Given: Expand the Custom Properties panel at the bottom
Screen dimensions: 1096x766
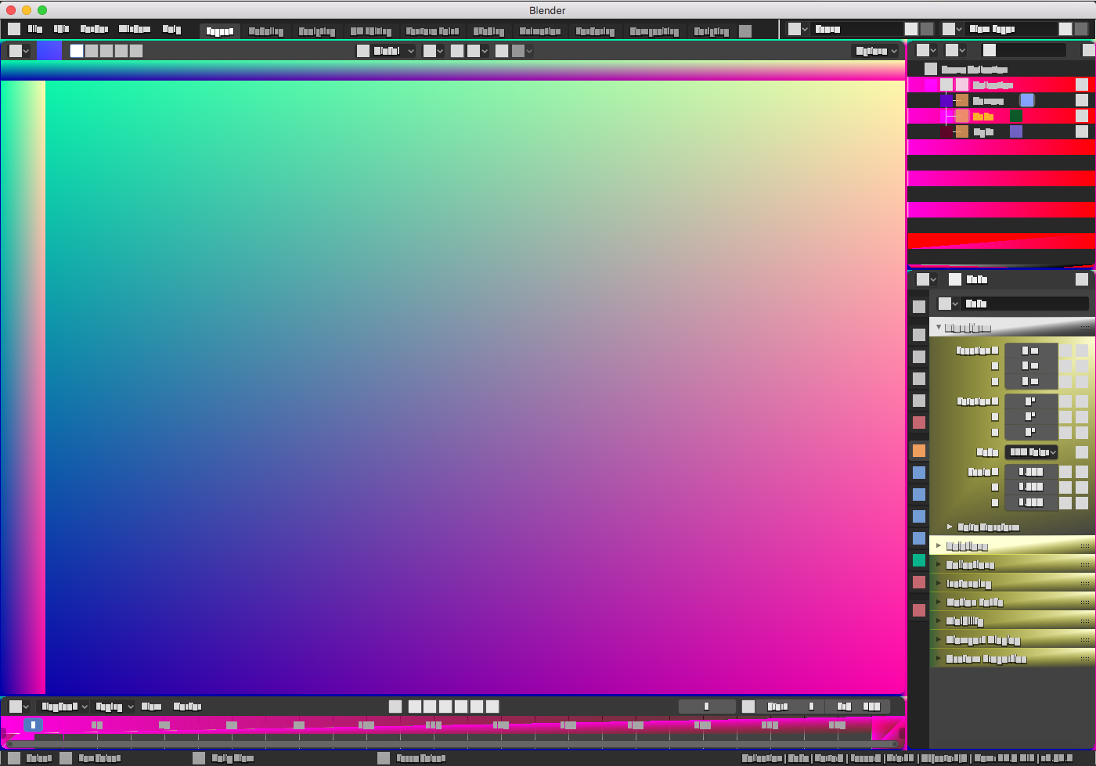Looking at the screenshot, I should pos(1011,659).
